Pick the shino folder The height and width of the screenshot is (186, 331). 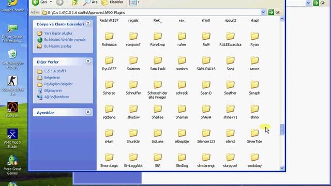click(x=254, y=112)
